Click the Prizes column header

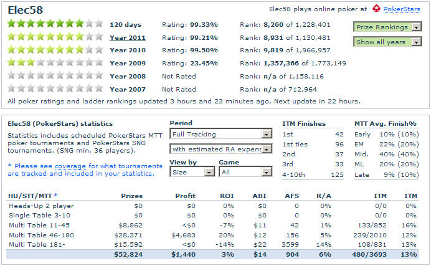coord(131,196)
